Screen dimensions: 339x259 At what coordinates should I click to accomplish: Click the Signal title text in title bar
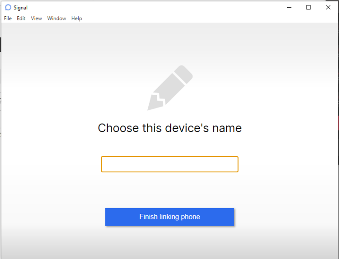pos(20,8)
